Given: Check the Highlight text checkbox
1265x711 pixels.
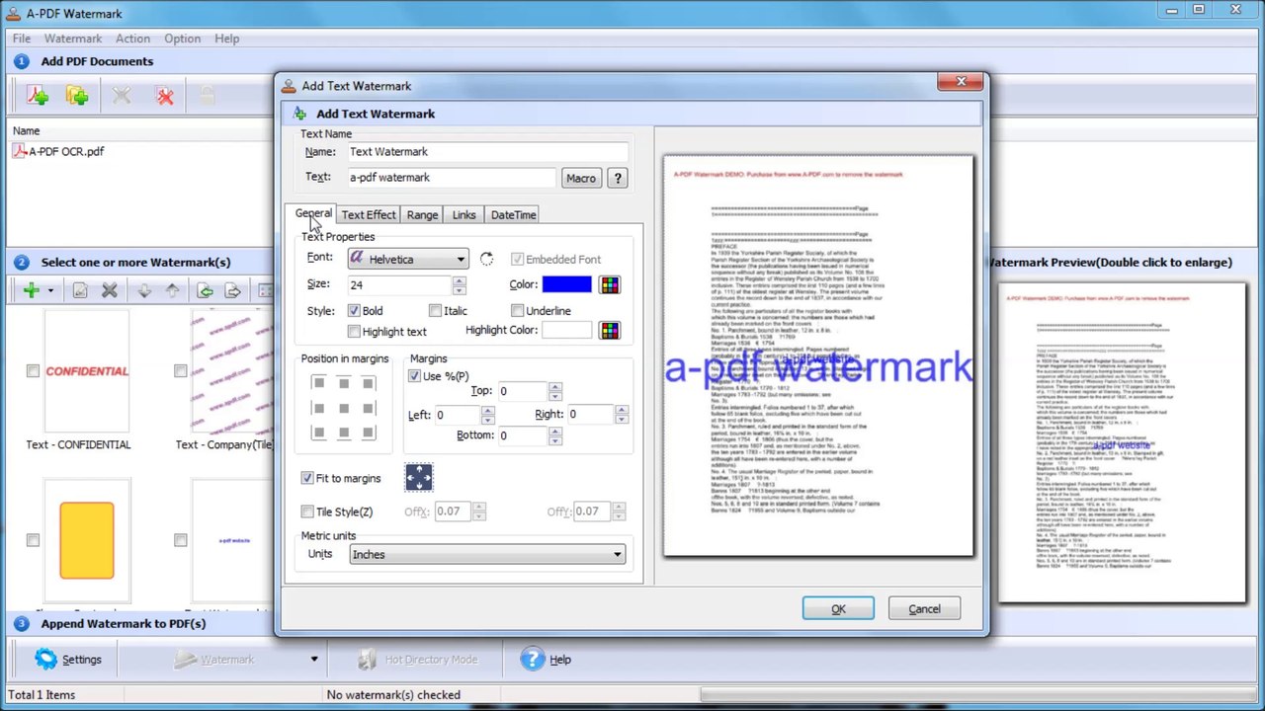Looking at the screenshot, I should (354, 332).
